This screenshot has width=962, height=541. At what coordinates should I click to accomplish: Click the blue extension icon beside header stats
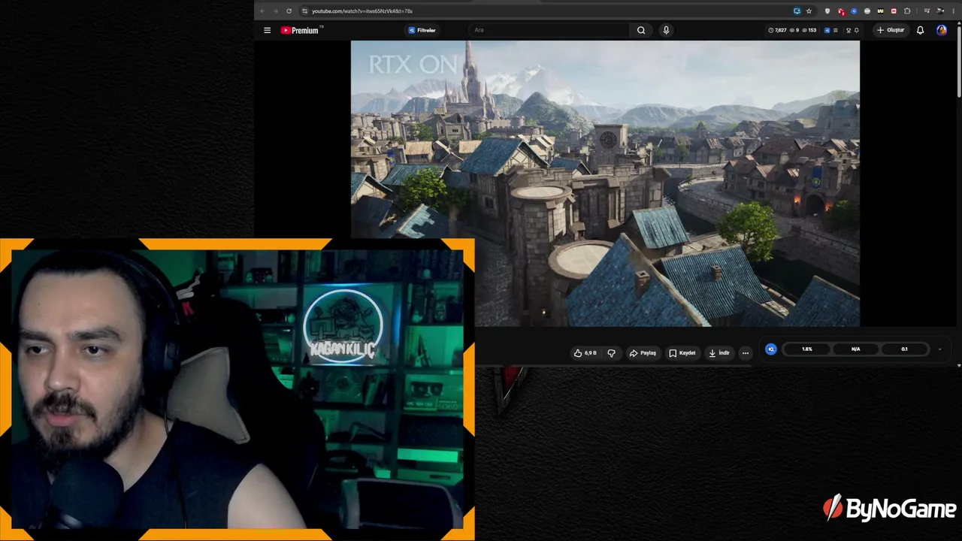click(827, 30)
